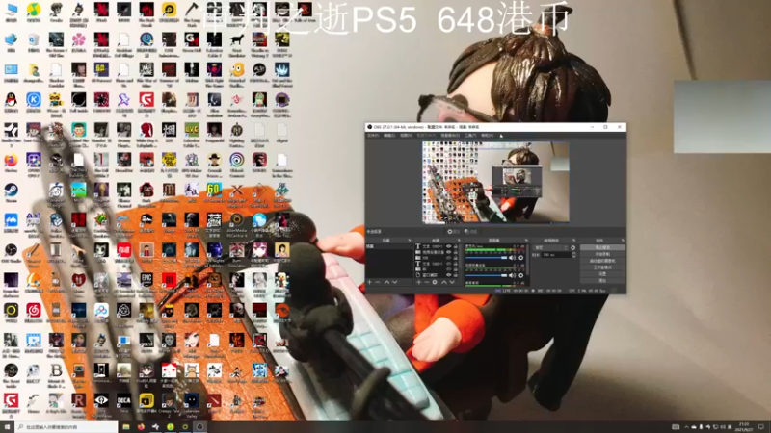Move scene down with arrow icon
The height and width of the screenshot is (433, 771).
click(x=395, y=282)
